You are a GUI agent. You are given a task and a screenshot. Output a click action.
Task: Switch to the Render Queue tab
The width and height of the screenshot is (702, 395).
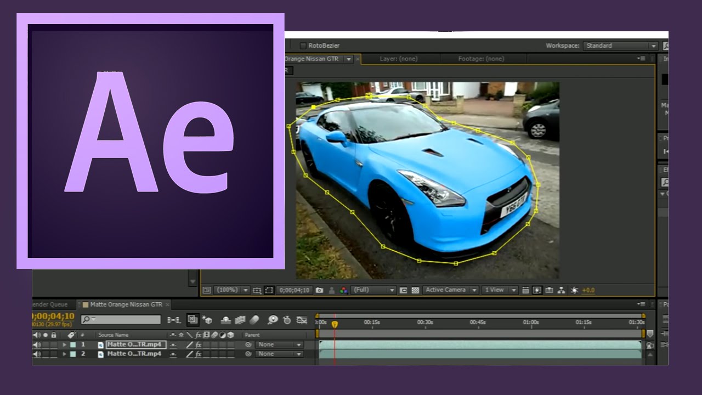coord(49,304)
